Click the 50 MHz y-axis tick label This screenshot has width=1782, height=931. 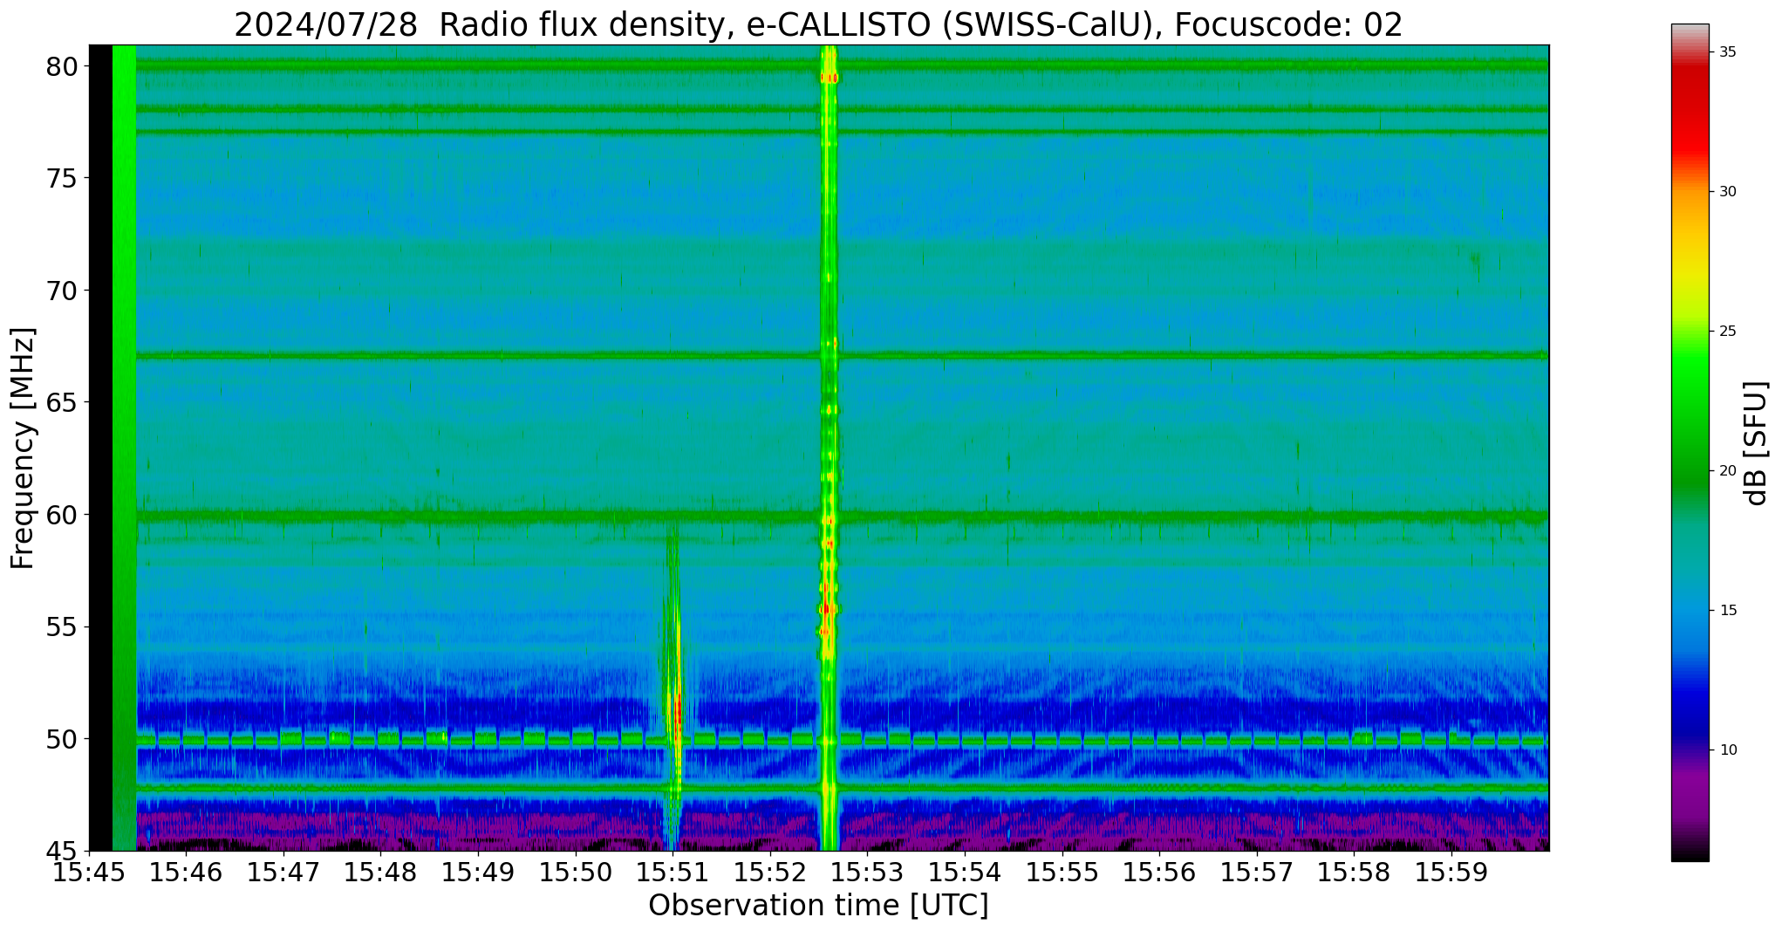coord(63,739)
